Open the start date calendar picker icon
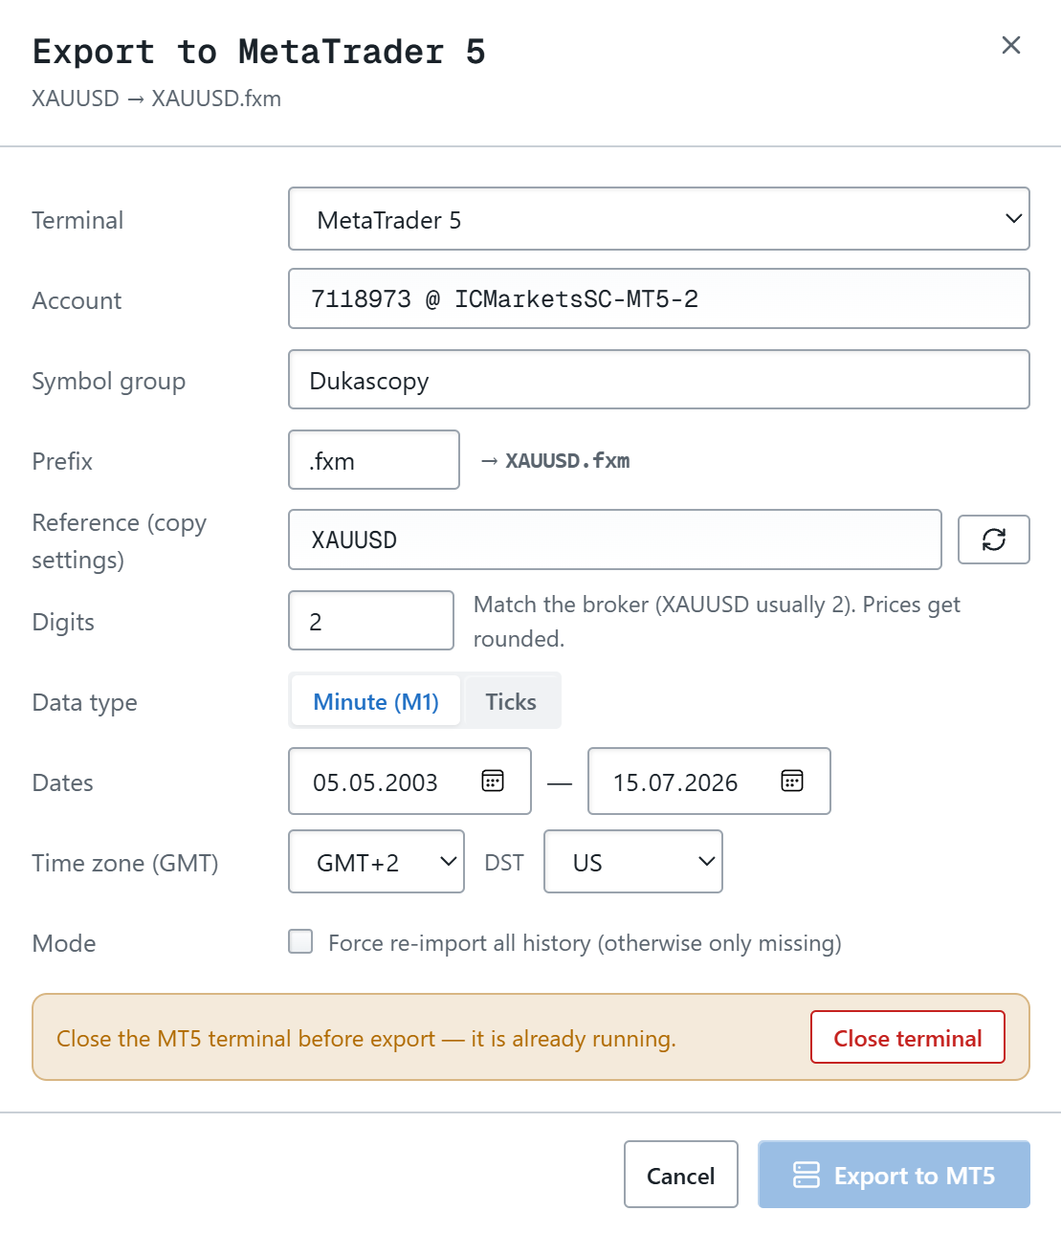 tap(493, 781)
